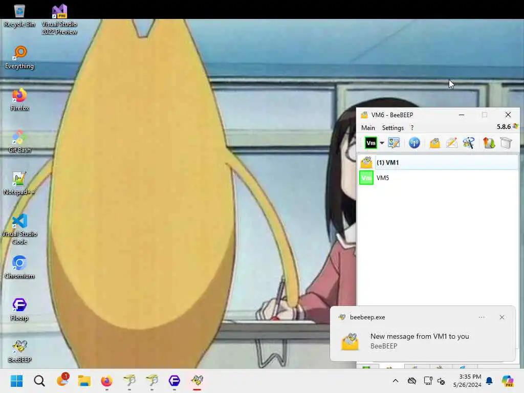Screen dimensions: 524x393
Task: Click the blue broadcast antenna icon
Action: (414, 143)
